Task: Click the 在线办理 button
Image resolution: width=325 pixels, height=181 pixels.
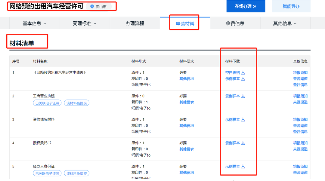Action: point(246,6)
